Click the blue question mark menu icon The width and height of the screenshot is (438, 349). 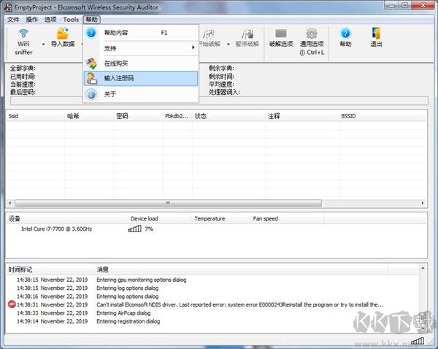(x=91, y=33)
